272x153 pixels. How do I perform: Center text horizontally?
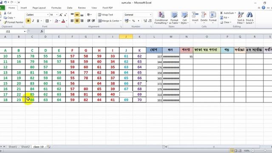(77, 21)
